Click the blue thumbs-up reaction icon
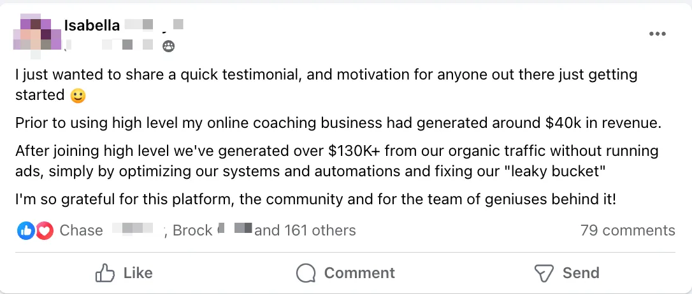This screenshot has width=692, height=294. pos(26,230)
